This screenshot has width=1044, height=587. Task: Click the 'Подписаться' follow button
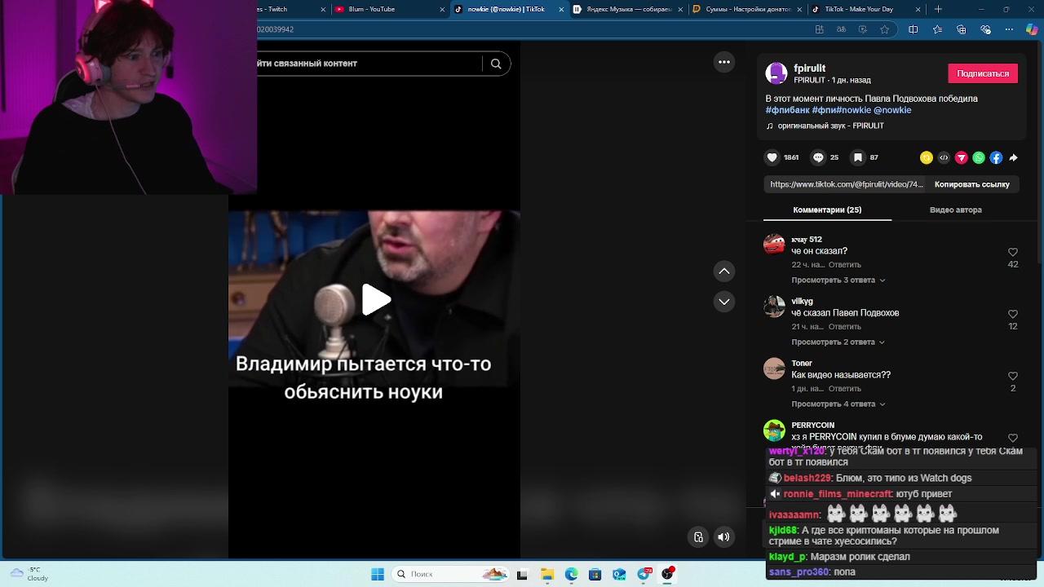pos(983,73)
